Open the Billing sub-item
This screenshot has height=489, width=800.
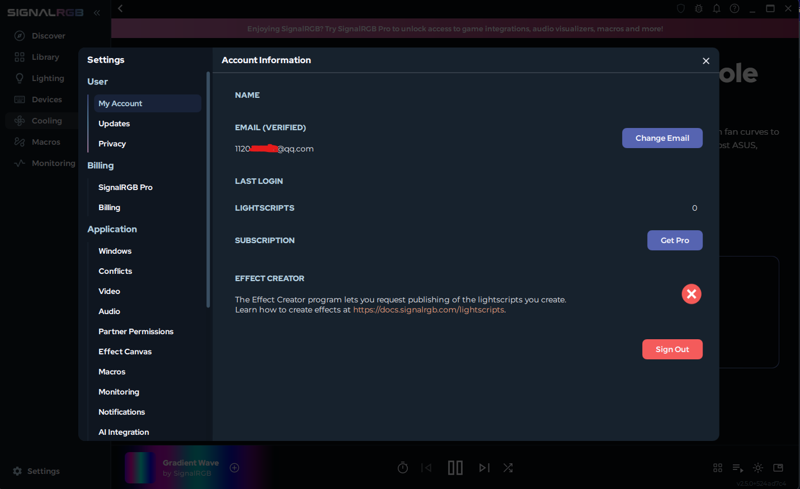point(109,207)
